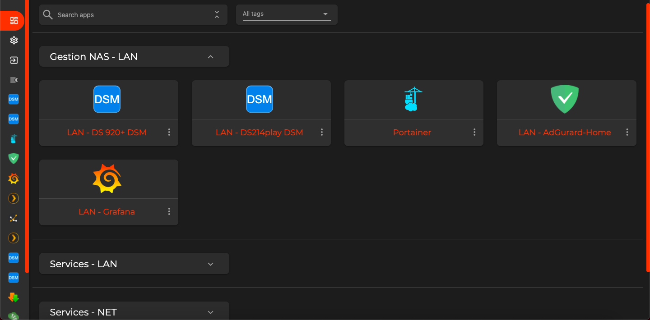
Task: Open the upper Plex chevron icon in sidebar
Action: click(14, 198)
